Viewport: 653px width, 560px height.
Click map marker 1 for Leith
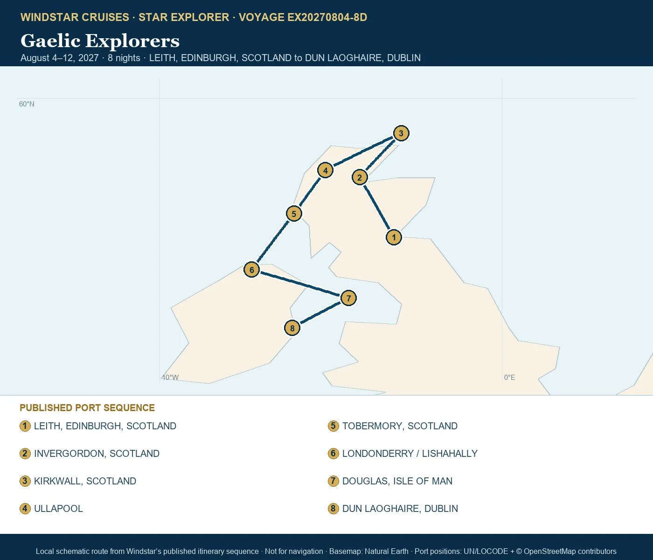[394, 237]
